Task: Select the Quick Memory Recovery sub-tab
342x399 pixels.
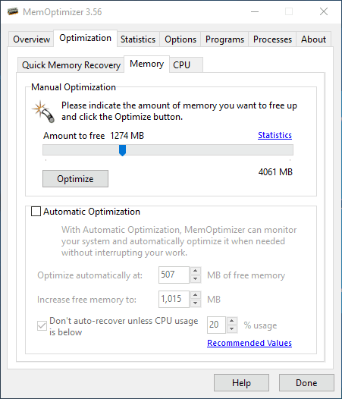Action: click(71, 65)
